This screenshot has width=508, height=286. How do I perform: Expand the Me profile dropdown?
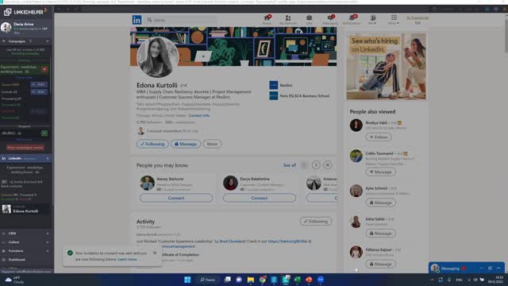[372, 19]
